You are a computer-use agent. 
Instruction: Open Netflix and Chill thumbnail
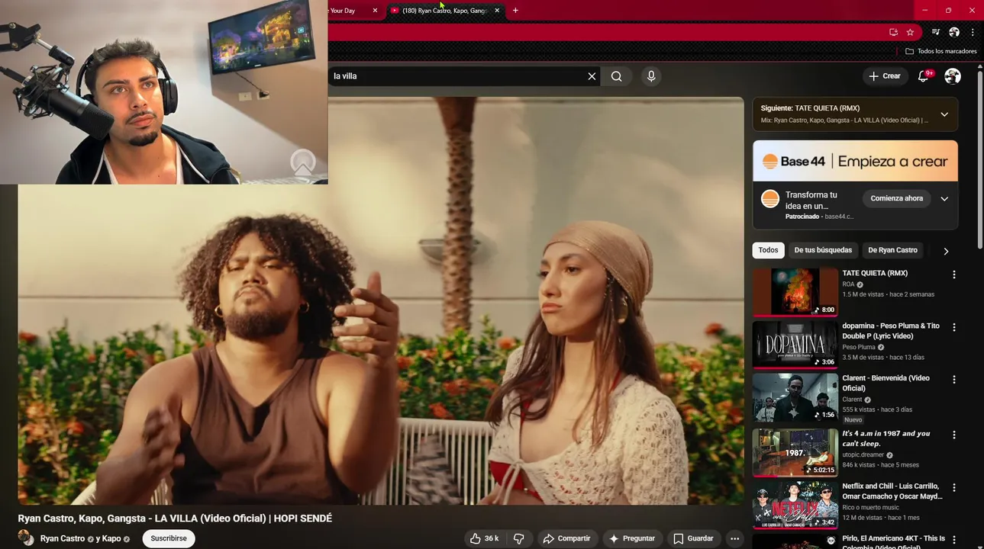(x=795, y=505)
